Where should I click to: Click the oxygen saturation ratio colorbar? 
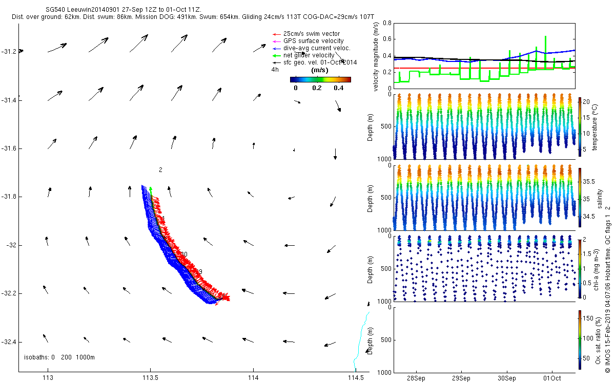580,339
